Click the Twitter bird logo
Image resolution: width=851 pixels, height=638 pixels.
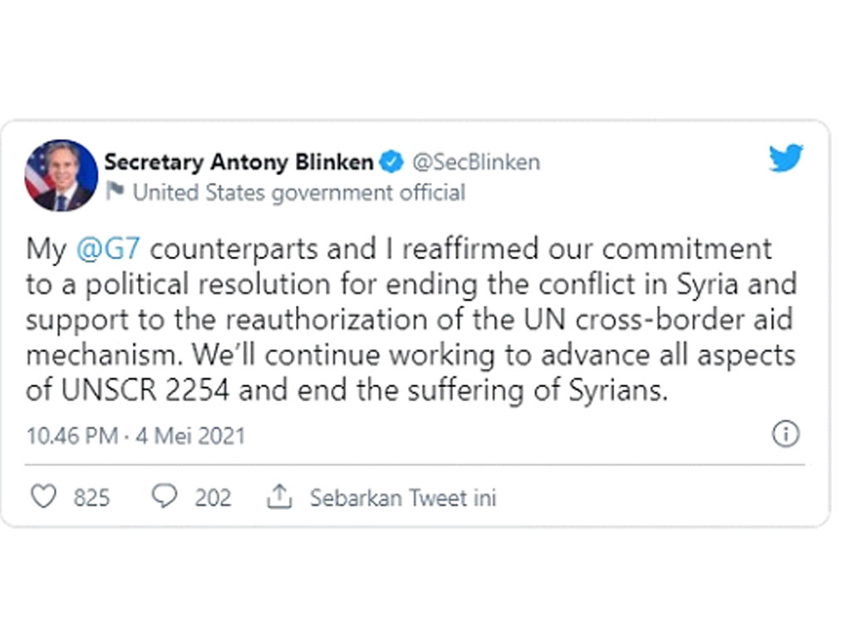point(786,157)
